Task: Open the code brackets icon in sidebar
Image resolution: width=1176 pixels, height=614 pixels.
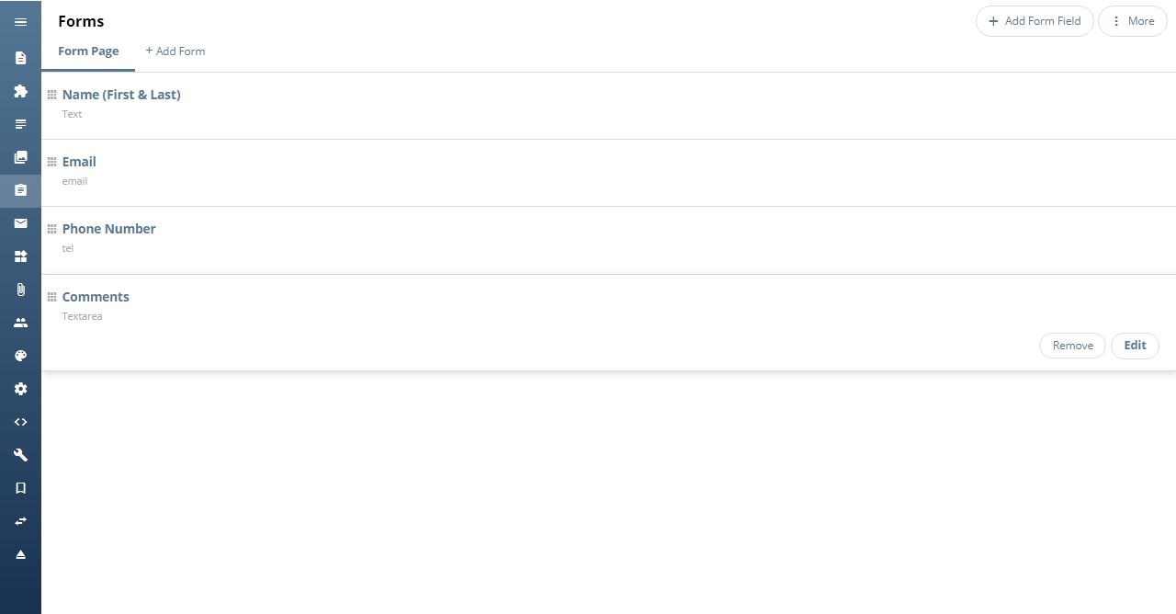Action: point(20,422)
